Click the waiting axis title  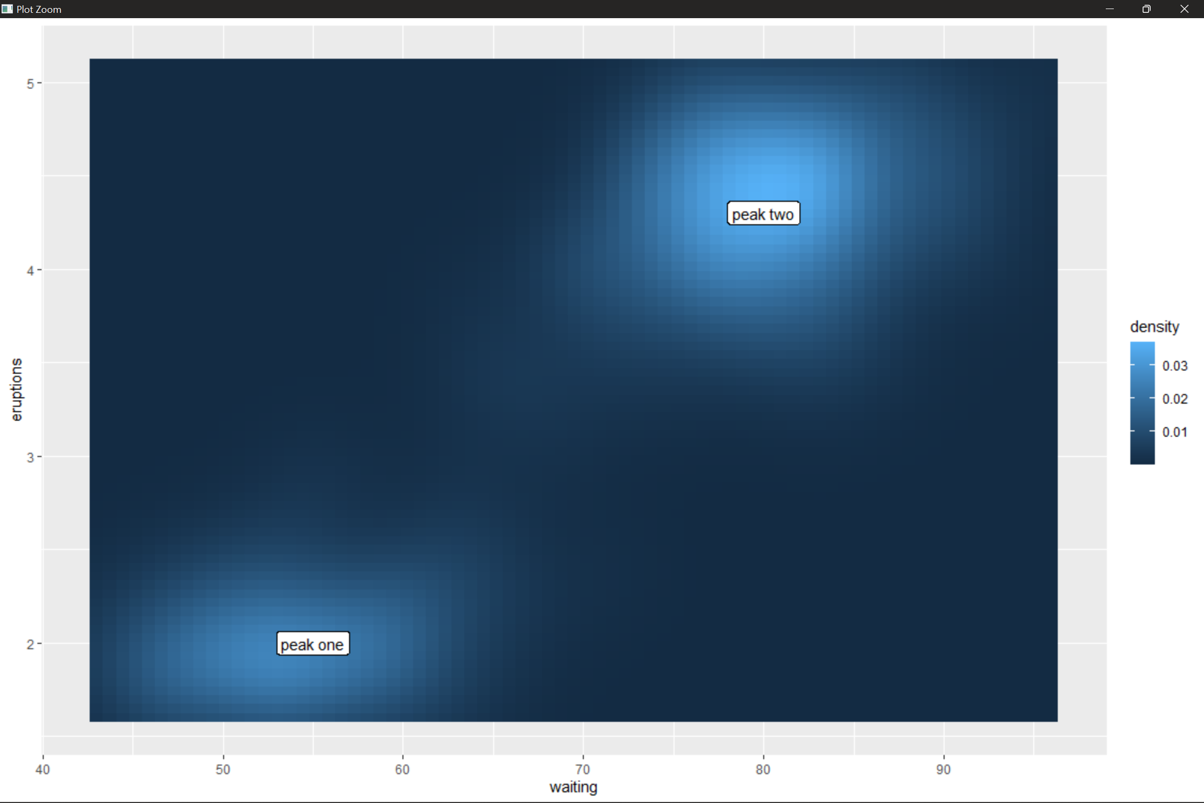[573, 787]
